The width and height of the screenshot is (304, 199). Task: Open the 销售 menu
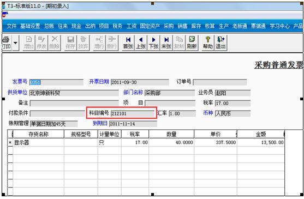tap(182, 26)
